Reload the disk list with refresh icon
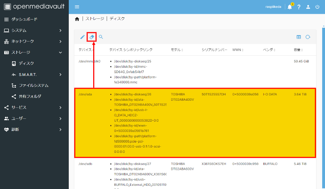 tap(308, 37)
